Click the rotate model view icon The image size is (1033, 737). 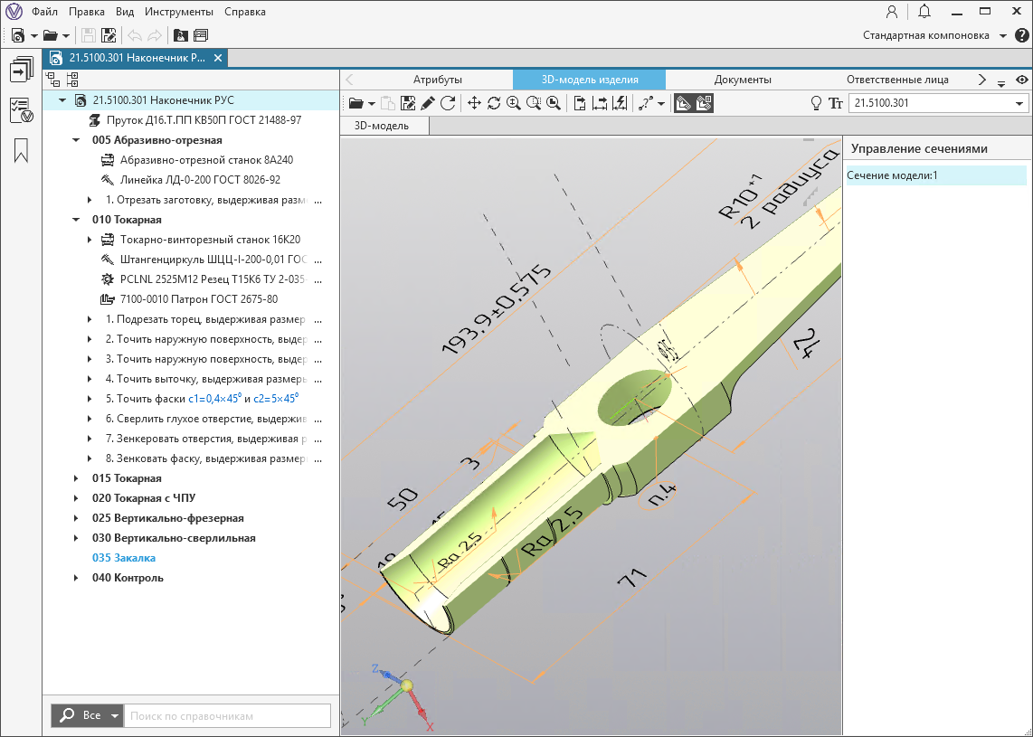pos(494,103)
